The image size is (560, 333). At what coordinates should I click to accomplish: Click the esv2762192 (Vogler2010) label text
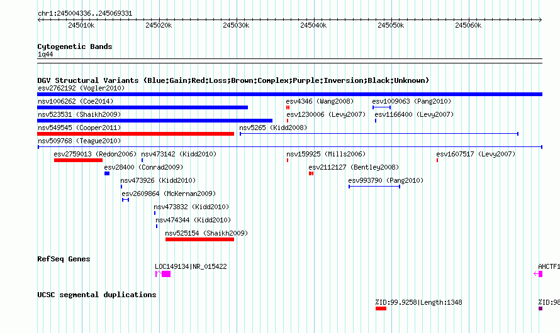pos(81,88)
